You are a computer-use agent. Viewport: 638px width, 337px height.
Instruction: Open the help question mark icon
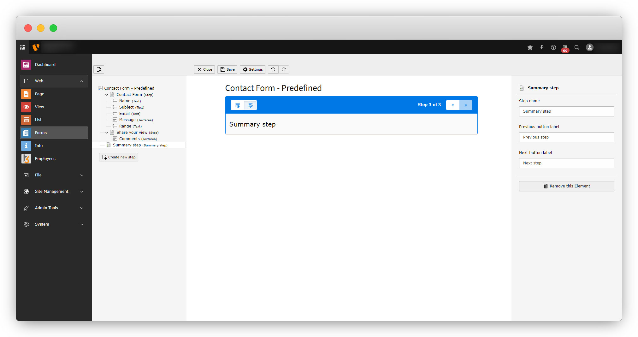coord(553,47)
